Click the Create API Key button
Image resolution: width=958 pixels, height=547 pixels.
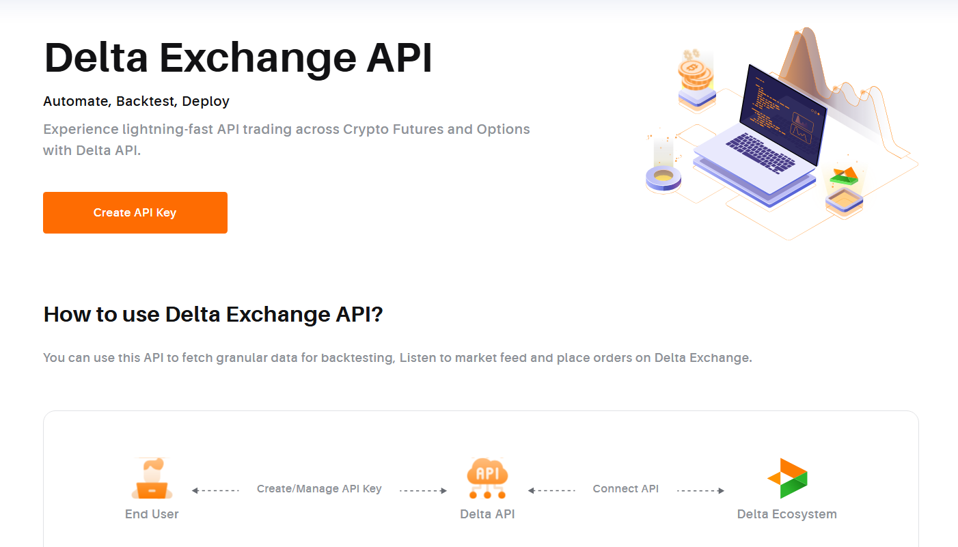click(x=135, y=212)
